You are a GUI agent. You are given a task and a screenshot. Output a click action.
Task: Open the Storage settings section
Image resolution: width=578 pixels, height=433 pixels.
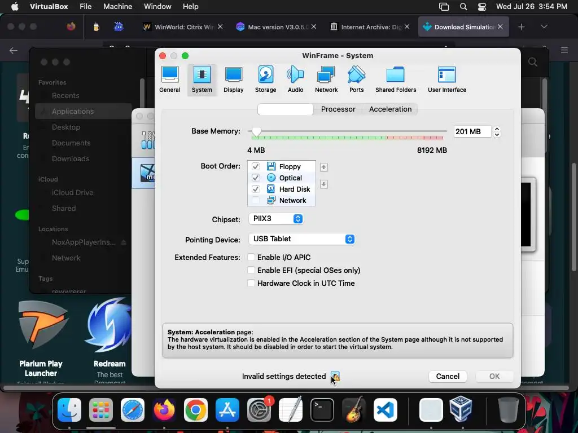[265, 79]
